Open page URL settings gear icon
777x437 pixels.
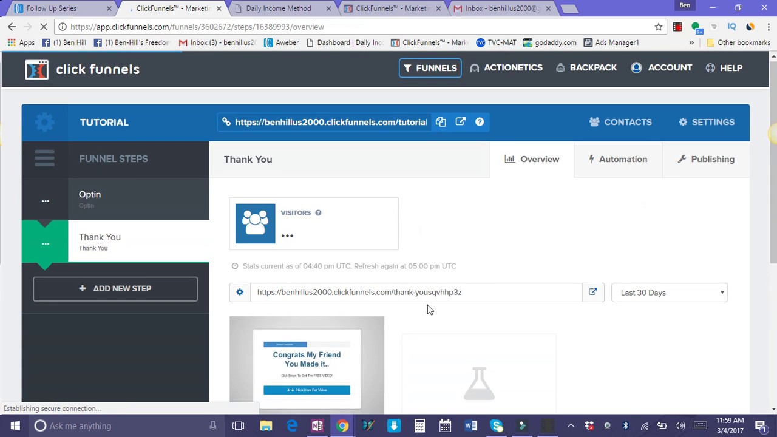(240, 292)
